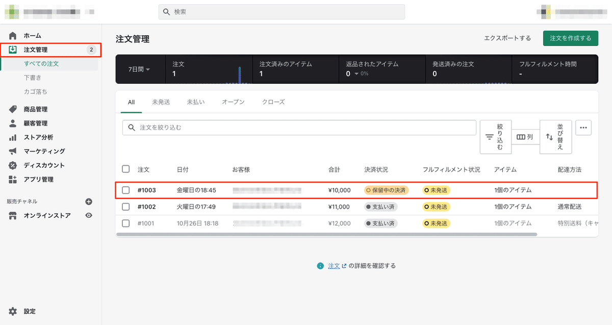Click the info icon beside 注文 link
The height and width of the screenshot is (325, 612).
pos(320,266)
